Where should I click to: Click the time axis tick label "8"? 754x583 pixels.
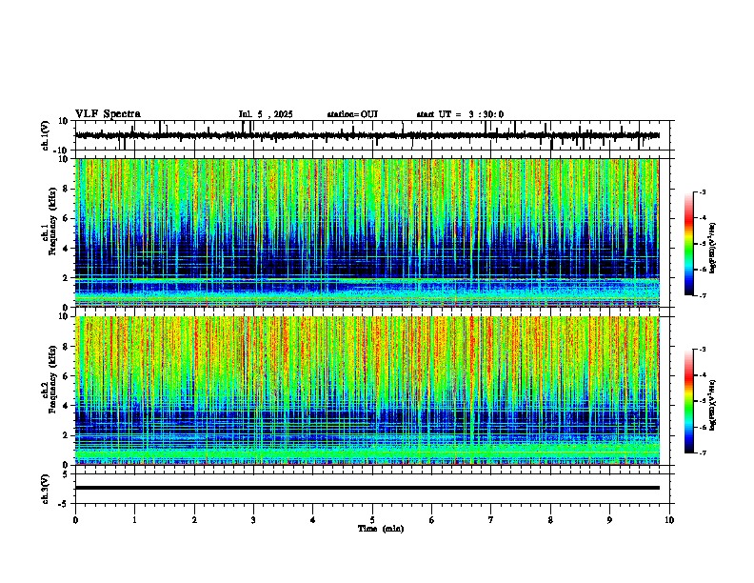pyautogui.click(x=550, y=520)
